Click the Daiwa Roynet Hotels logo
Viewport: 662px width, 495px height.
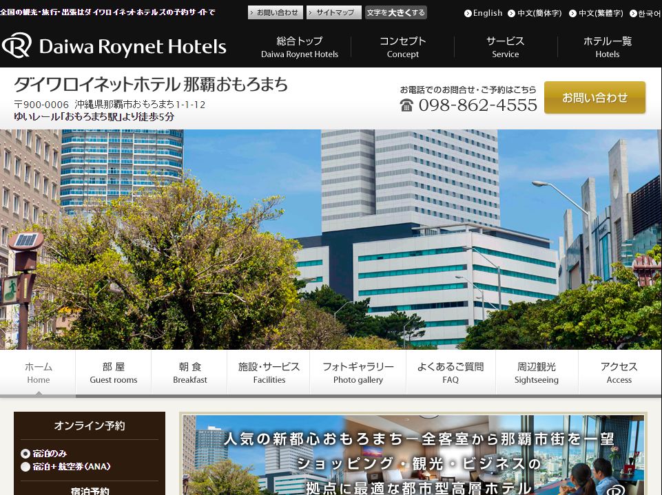pyautogui.click(x=114, y=45)
